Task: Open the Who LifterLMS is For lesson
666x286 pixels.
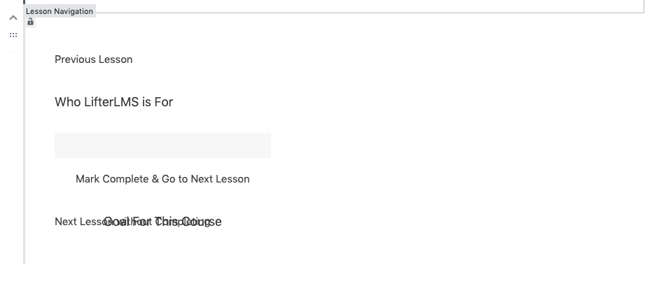Action: [x=114, y=102]
